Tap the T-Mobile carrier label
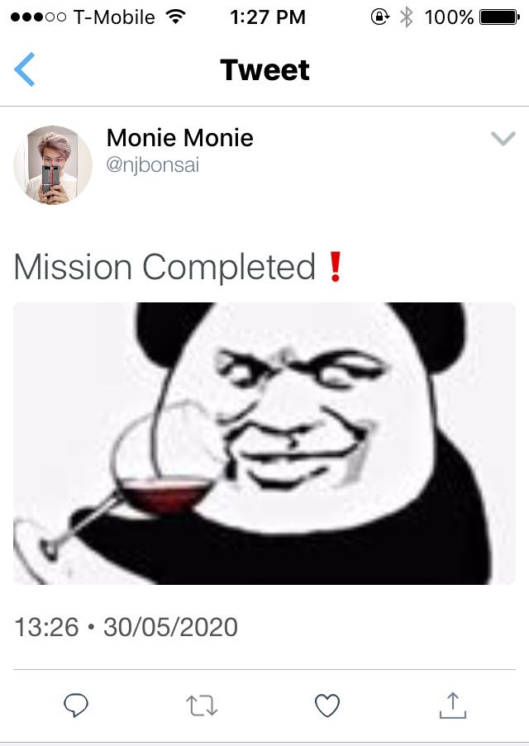 point(114,17)
